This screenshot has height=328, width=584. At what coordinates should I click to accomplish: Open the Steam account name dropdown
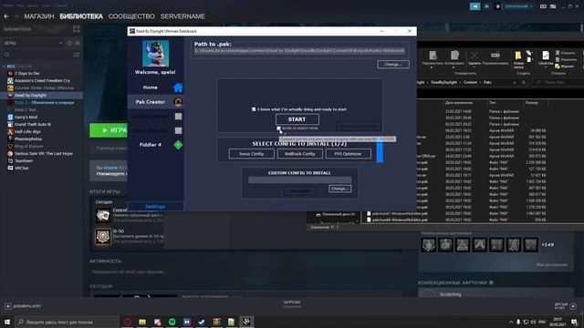[x=518, y=6]
